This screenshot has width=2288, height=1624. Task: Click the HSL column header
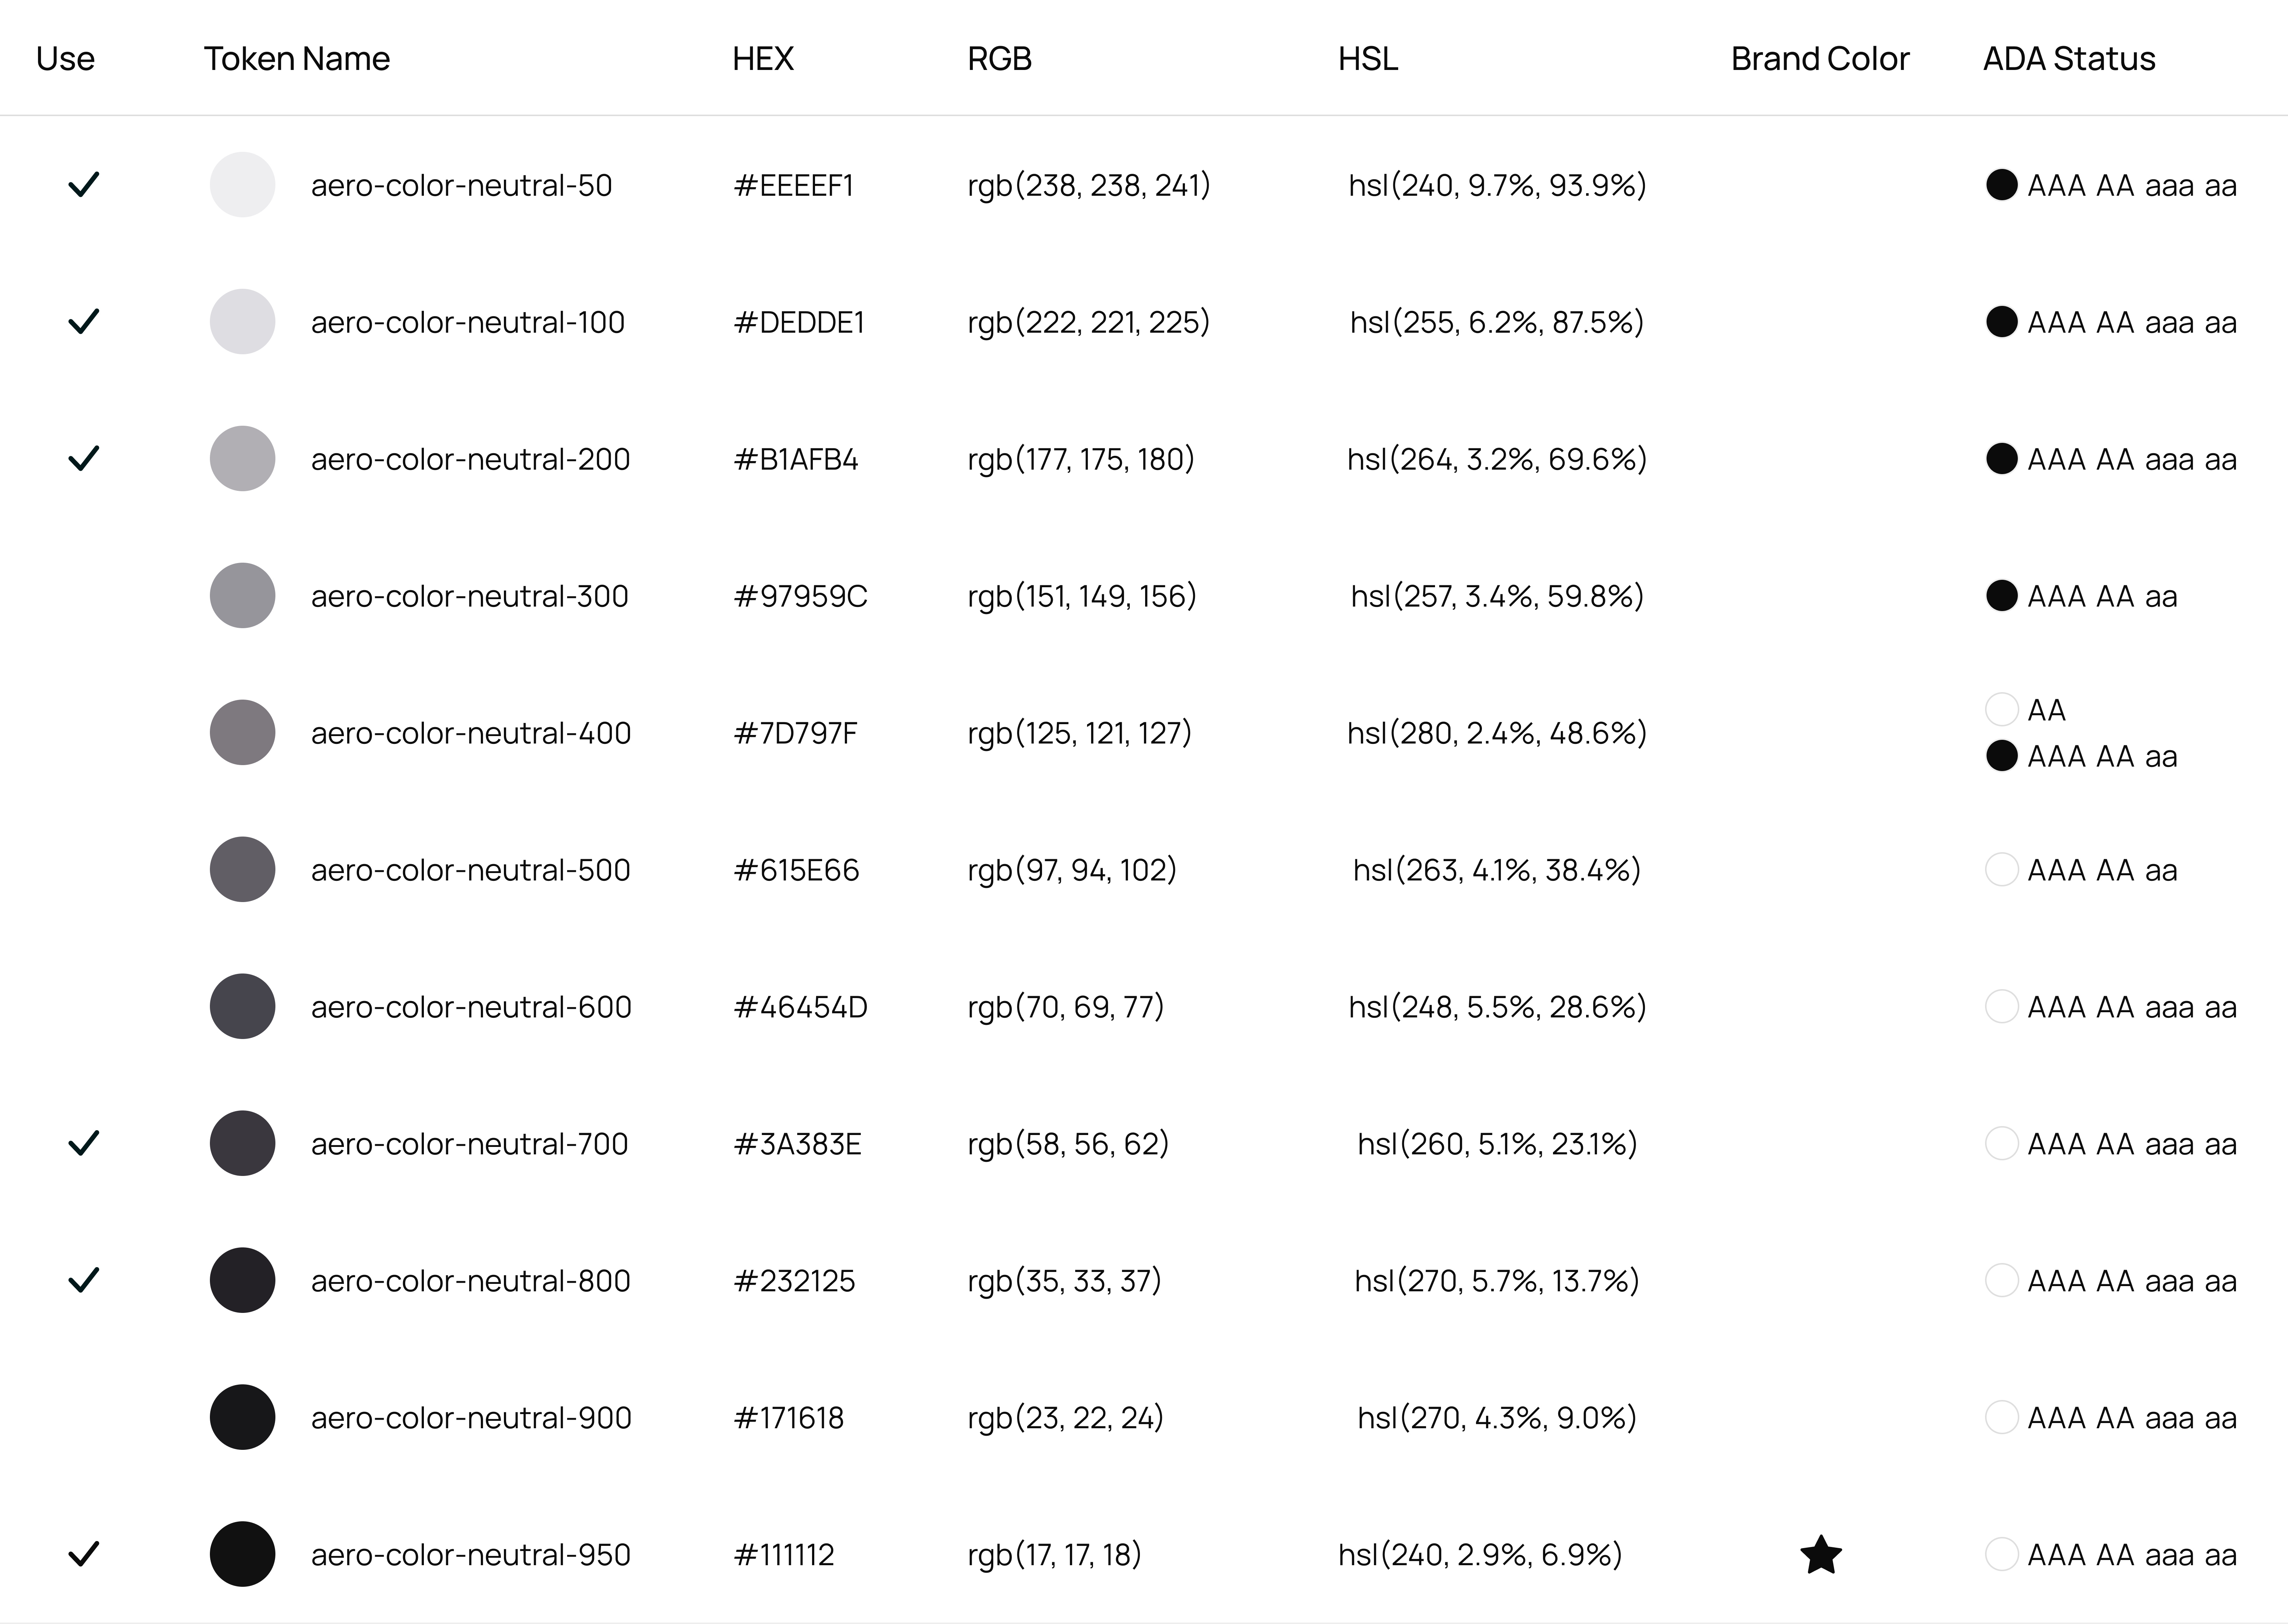point(1368,59)
